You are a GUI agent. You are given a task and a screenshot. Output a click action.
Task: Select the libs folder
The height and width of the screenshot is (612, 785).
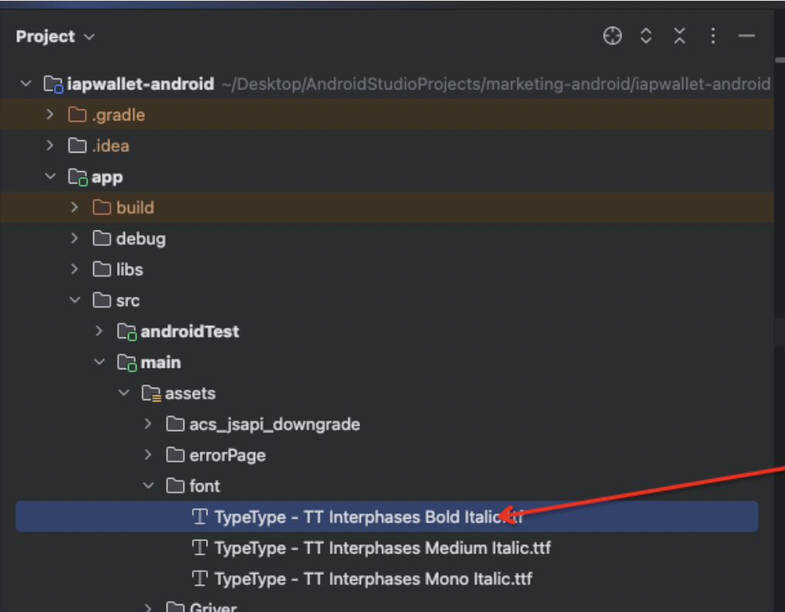coord(129,270)
